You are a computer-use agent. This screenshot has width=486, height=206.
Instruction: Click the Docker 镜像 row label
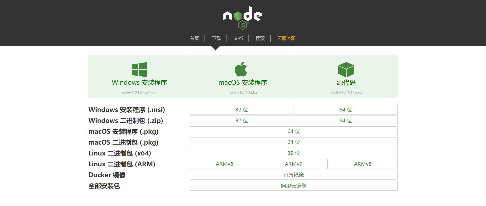tap(107, 175)
